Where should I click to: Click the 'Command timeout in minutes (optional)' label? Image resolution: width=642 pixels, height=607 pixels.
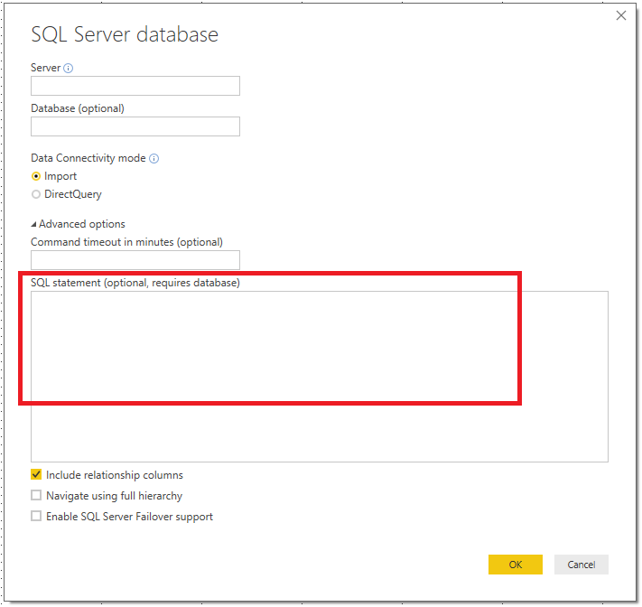pyautogui.click(x=127, y=242)
